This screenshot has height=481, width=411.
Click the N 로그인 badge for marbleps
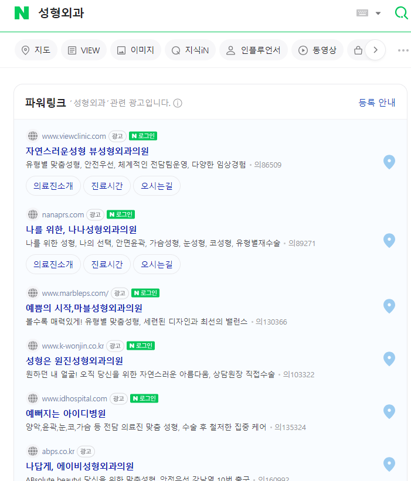(145, 293)
